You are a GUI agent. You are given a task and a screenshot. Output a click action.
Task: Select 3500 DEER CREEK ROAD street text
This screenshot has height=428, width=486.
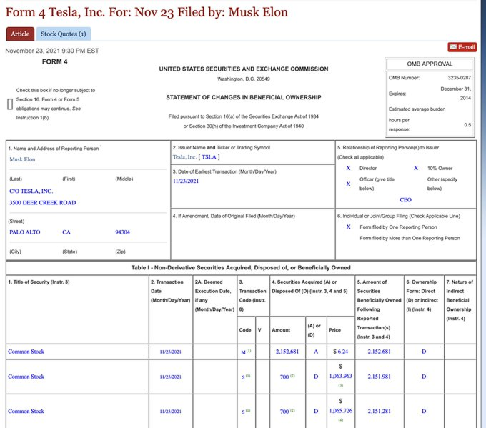point(42,203)
